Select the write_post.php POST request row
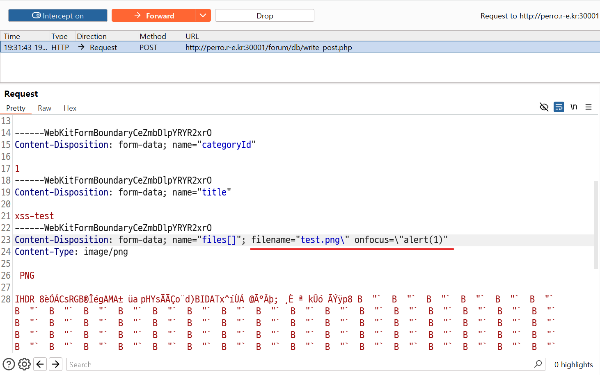This screenshot has height=375, width=600. 300,47
